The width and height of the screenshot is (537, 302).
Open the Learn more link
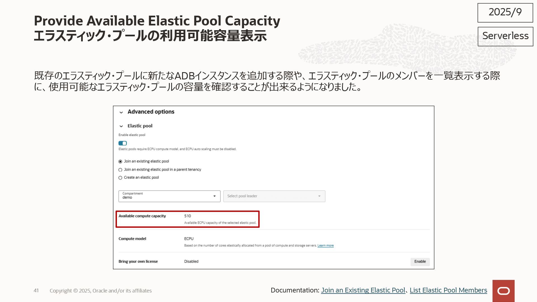325,246
